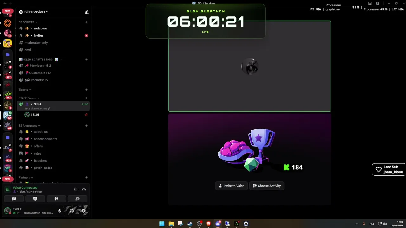Open the welcome text channel
Screen dimensions: 406x228
(x=53, y=28)
